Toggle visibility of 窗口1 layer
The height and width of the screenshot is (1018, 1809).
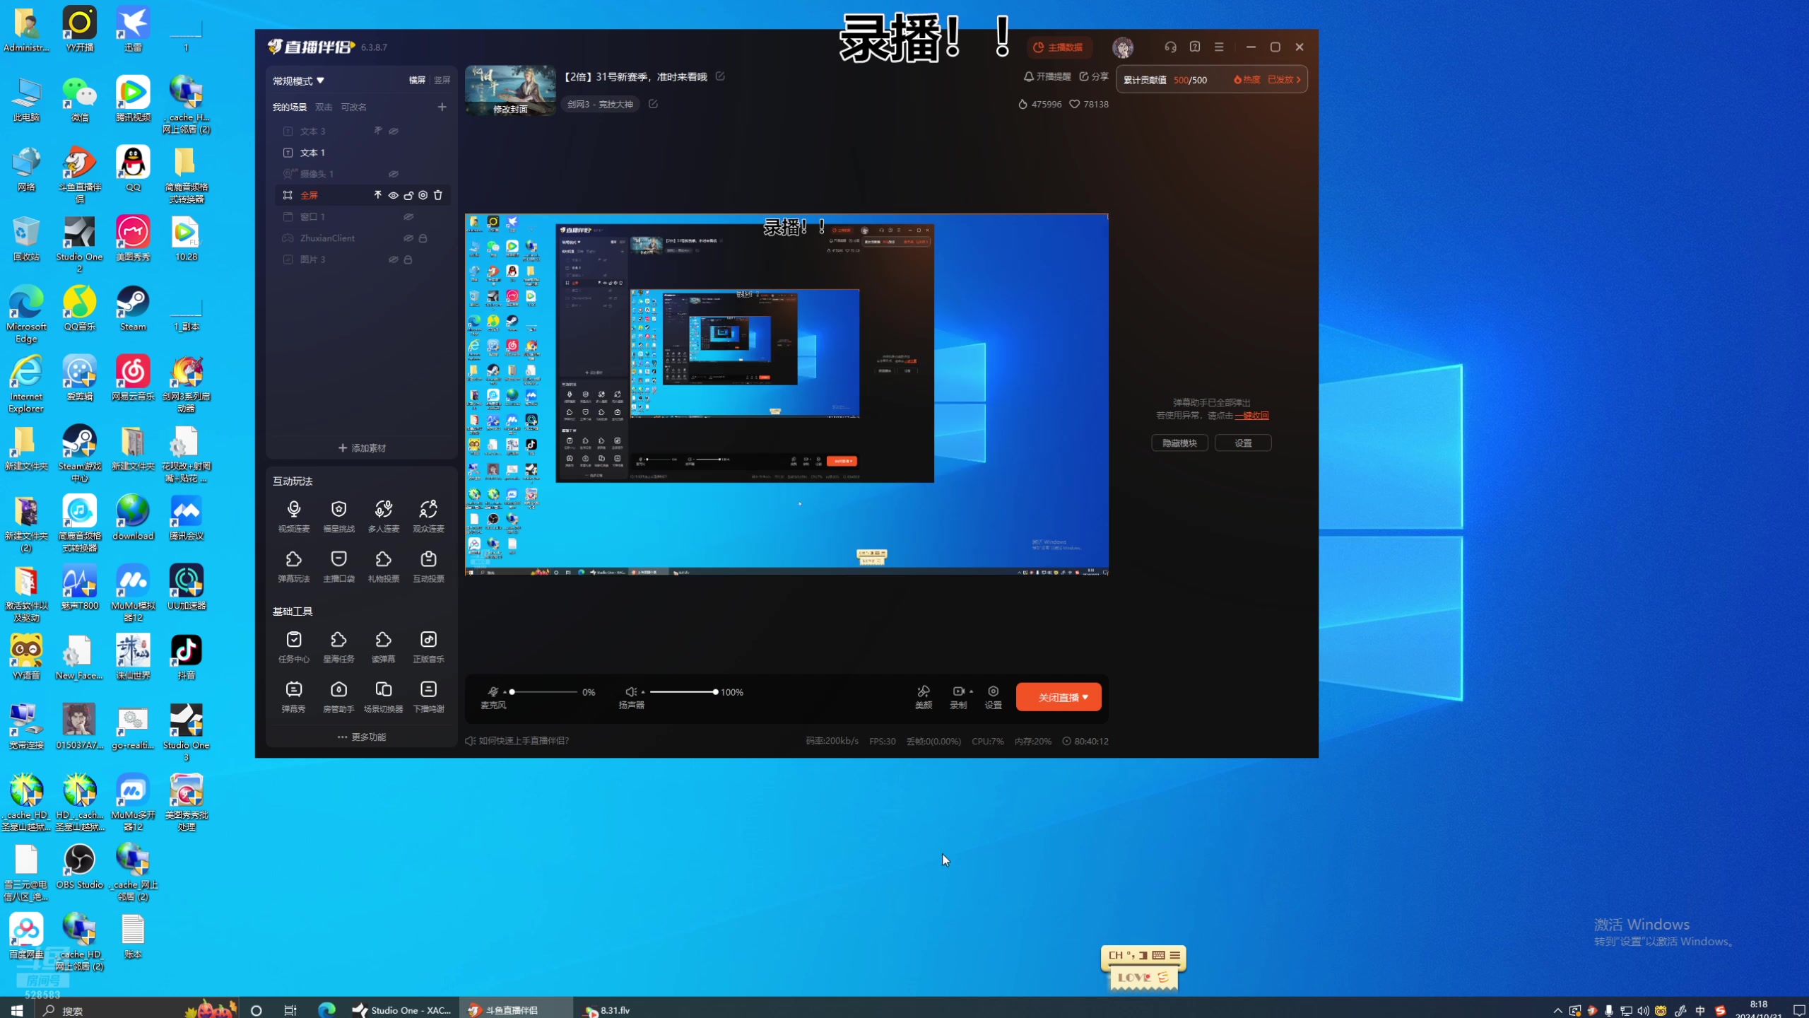(408, 216)
